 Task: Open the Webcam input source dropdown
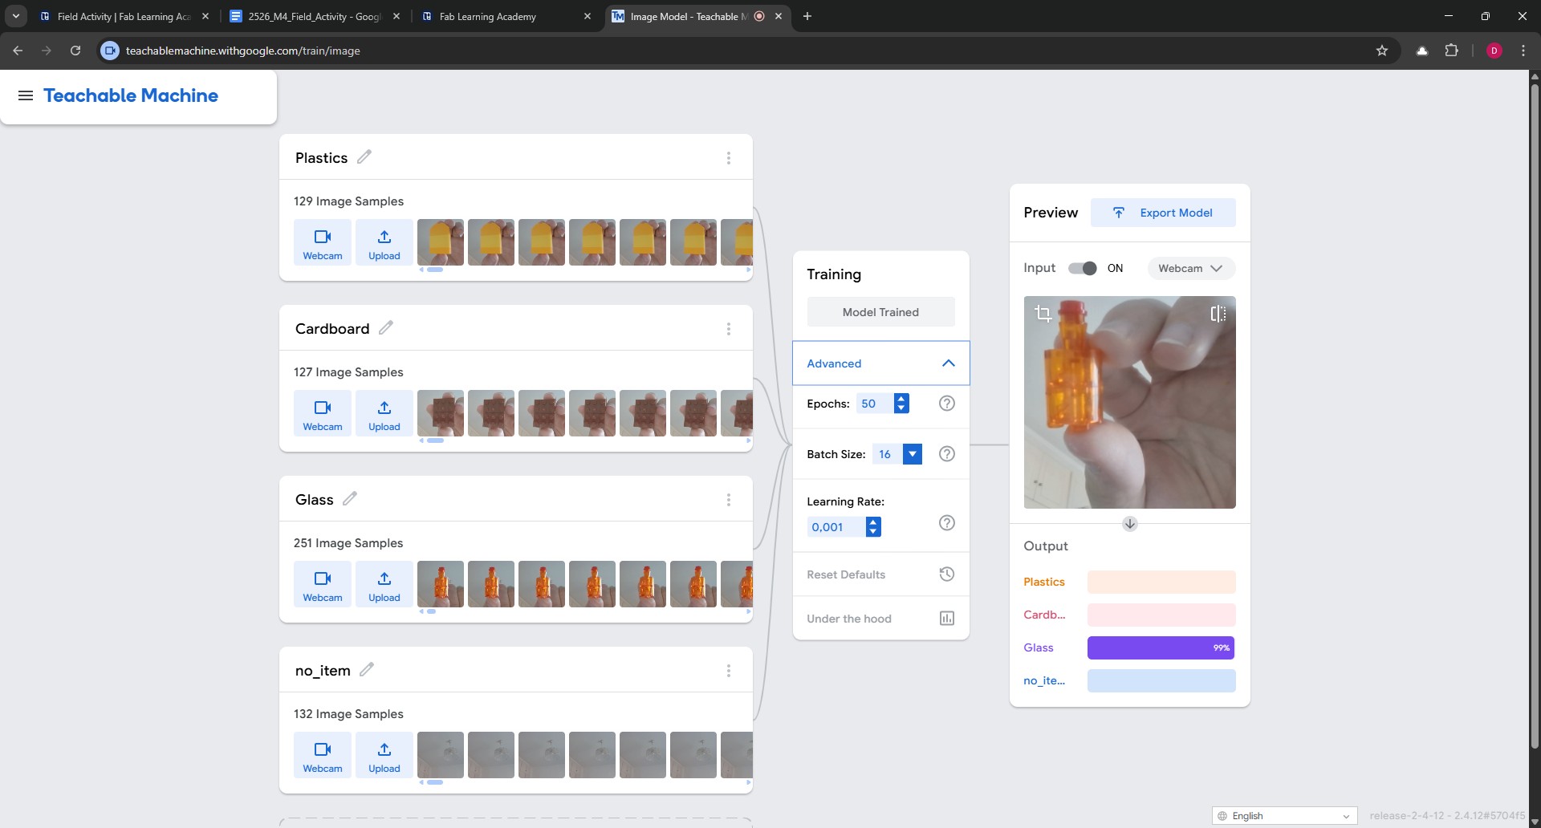(x=1190, y=268)
